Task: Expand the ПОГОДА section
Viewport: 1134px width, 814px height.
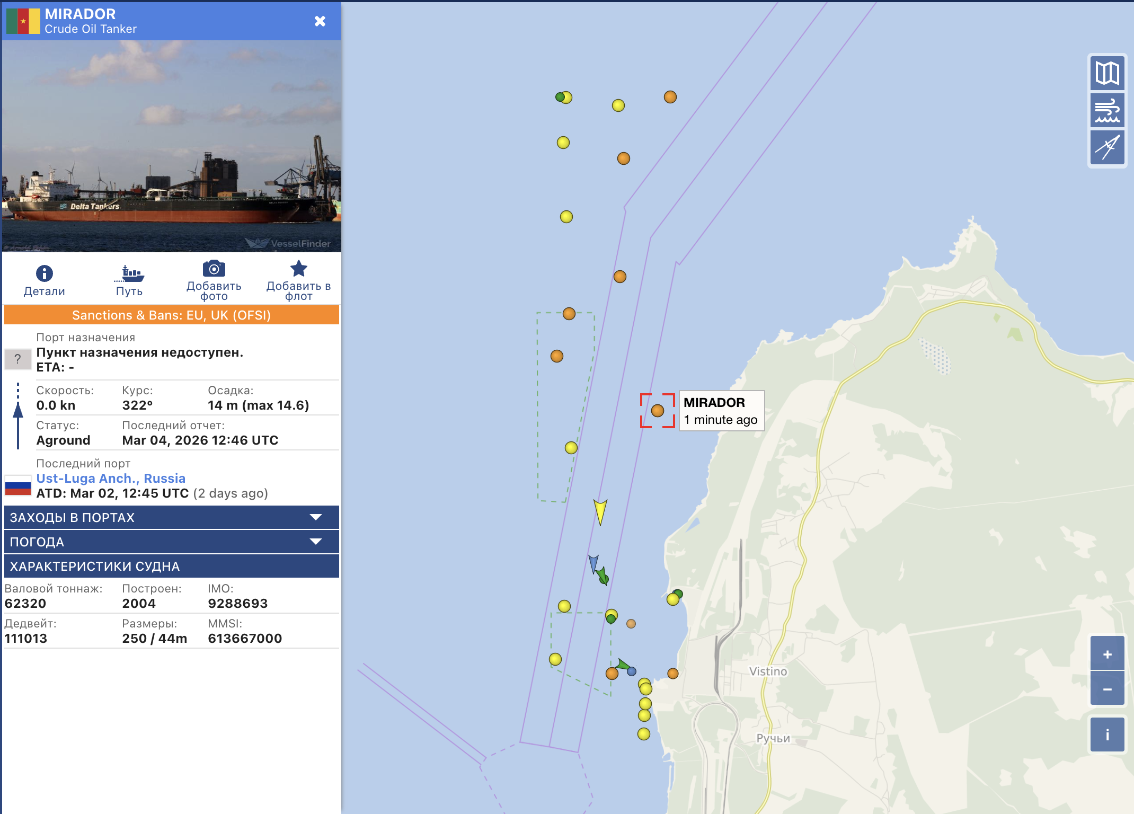Action: pos(171,542)
